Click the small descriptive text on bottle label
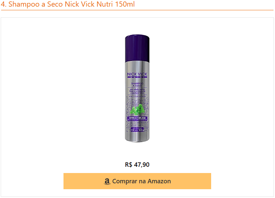 (137, 91)
